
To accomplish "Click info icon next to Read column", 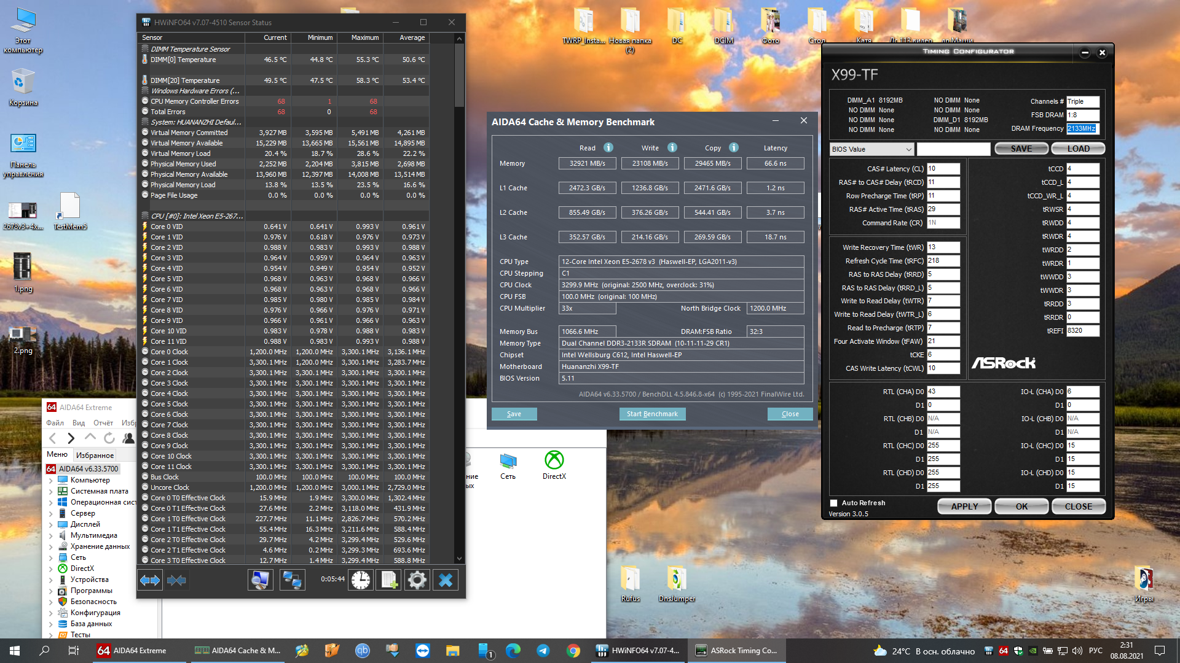I will point(608,147).
